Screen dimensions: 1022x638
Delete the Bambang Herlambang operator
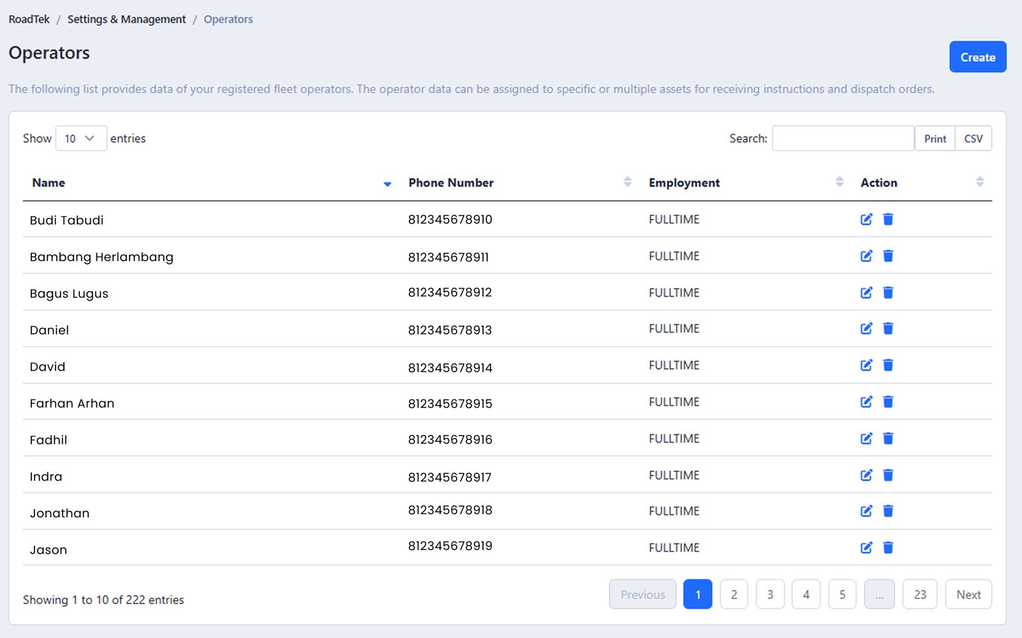point(888,256)
